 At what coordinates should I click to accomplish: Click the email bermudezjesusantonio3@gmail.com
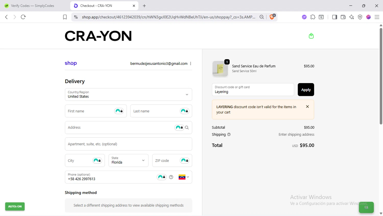[x=159, y=63]
